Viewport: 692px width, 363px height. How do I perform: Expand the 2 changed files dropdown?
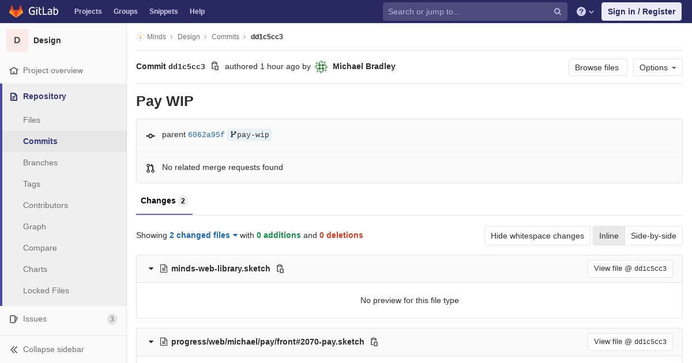[204, 235]
